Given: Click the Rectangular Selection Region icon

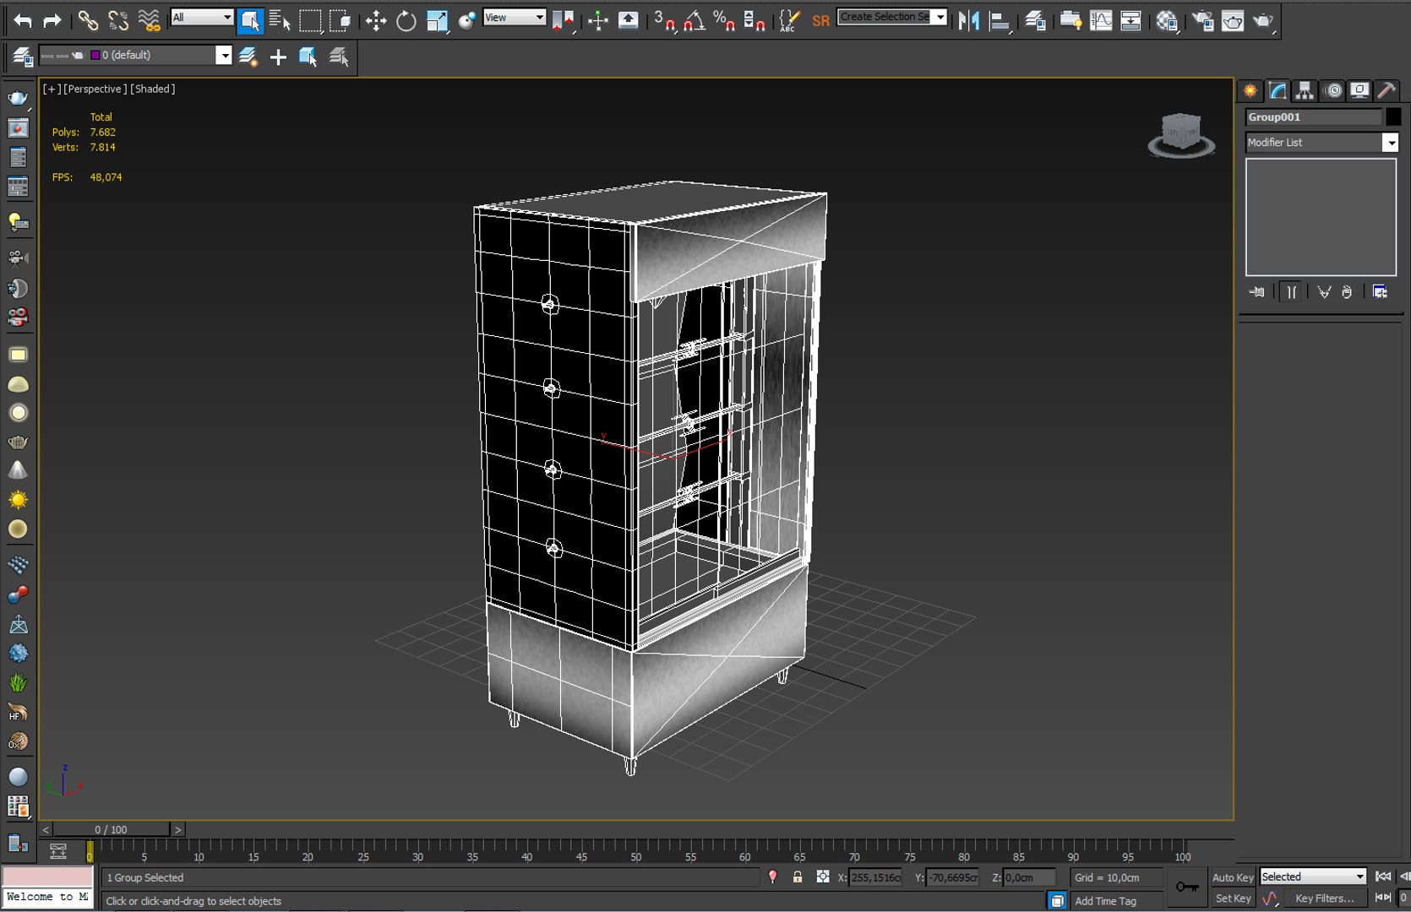Looking at the screenshot, I should tap(310, 20).
